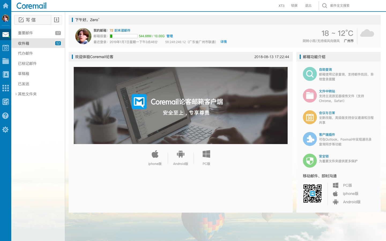Open the user avatar in the left sidebar
This screenshot has height=241, width=386.
pyautogui.click(x=6, y=18)
